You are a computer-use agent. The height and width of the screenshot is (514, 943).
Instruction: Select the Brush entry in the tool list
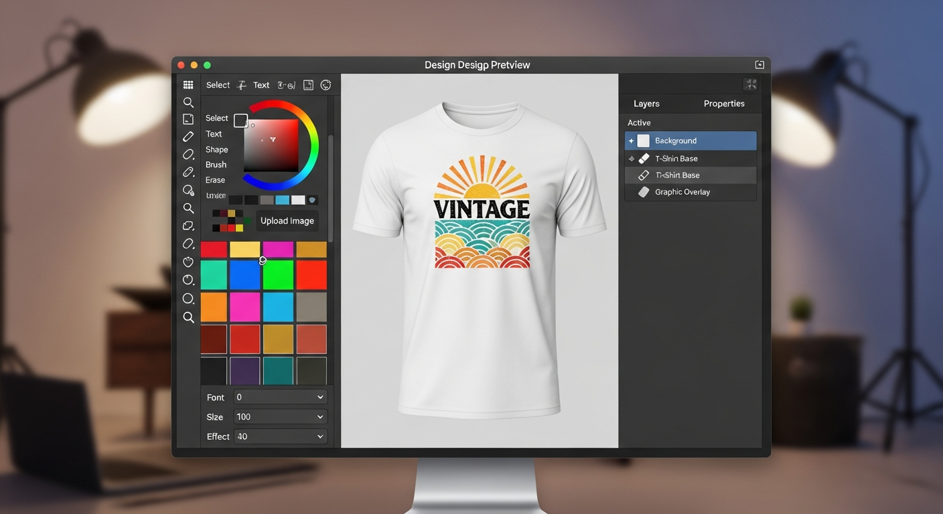click(216, 164)
